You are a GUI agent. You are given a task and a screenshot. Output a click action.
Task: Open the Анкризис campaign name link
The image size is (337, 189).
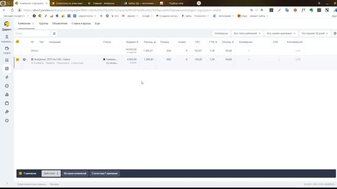pyautogui.click(x=52, y=59)
